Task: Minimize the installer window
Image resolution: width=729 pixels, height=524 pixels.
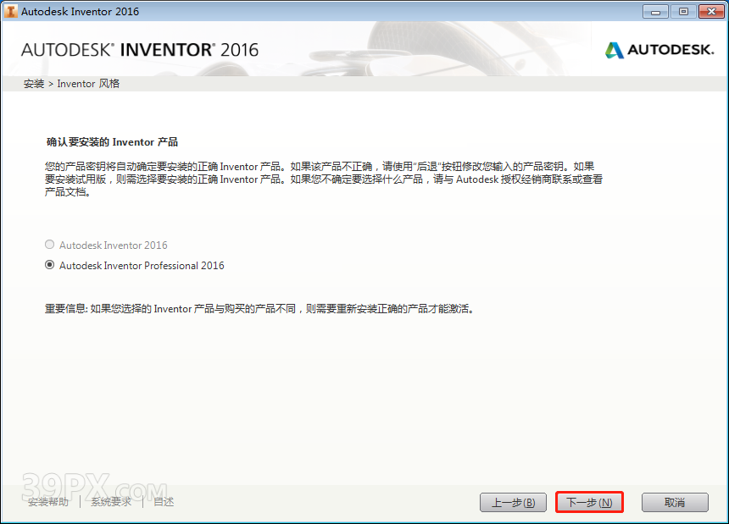Action: (654, 11)
